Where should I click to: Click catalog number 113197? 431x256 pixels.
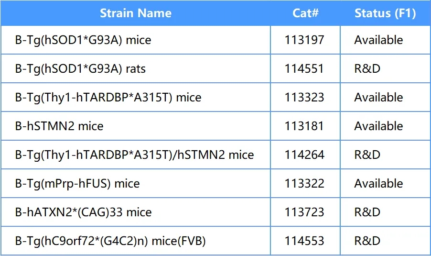[x=304, y=40]
